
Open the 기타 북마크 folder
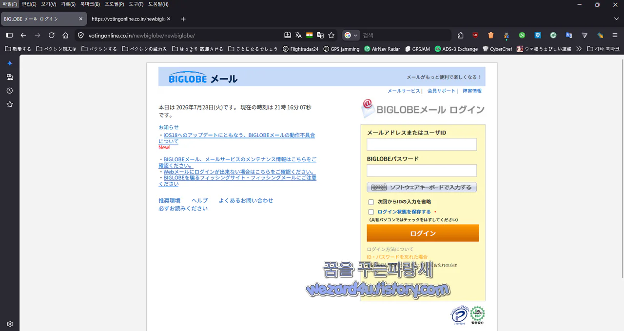tap(604, 49)
